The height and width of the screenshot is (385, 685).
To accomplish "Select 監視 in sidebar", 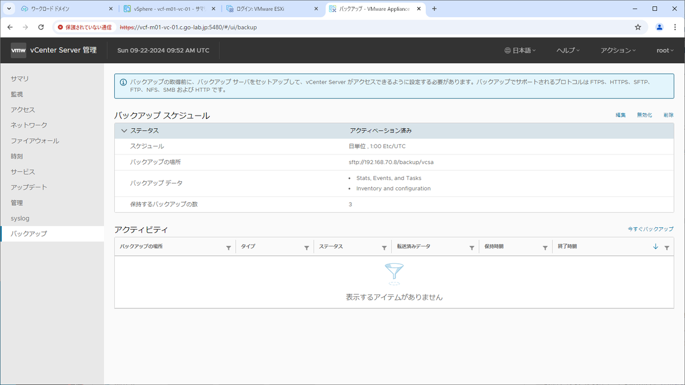I will (52, 94).
